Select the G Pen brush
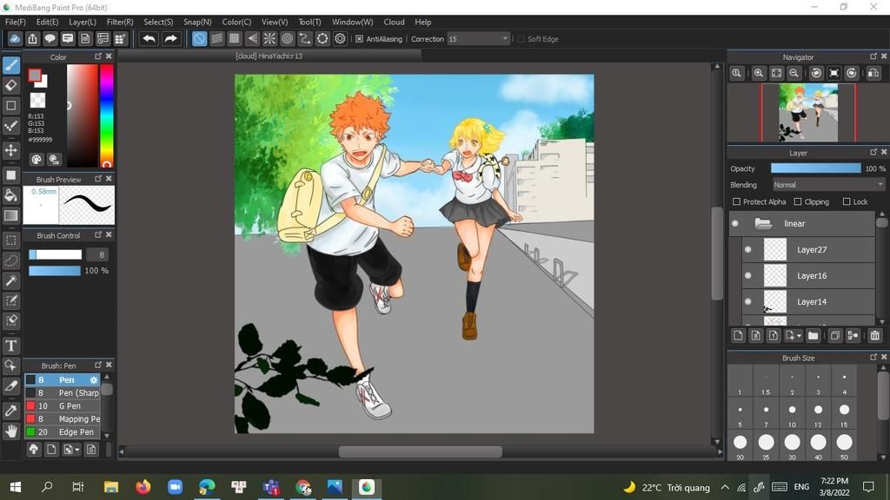The height and width of the screenshot is (500, 890). 63,406
